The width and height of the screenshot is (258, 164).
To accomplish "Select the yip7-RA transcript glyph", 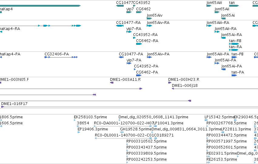I will (129, 32).
